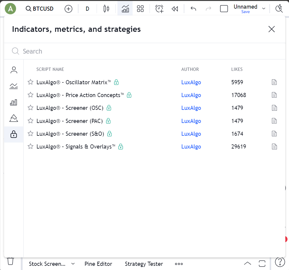Collapse the bottom panel with the chevron
The image size is (289, 270).
pyautogui.click(x=247, y=263)
